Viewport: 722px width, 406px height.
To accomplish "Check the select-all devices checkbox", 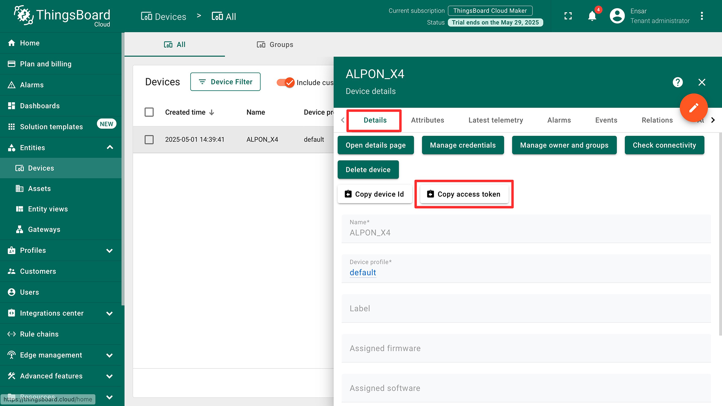I will 149,112.
